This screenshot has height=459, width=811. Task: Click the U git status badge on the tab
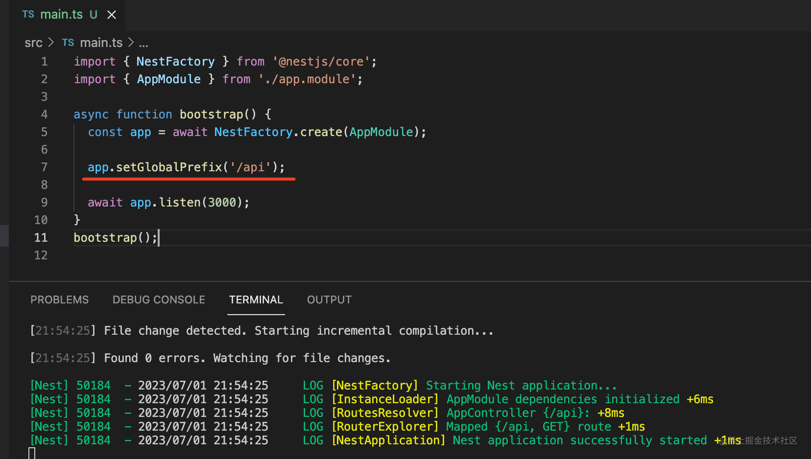coord(93,15)
